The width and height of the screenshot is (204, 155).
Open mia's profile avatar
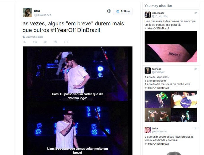[x=27, y=12]
